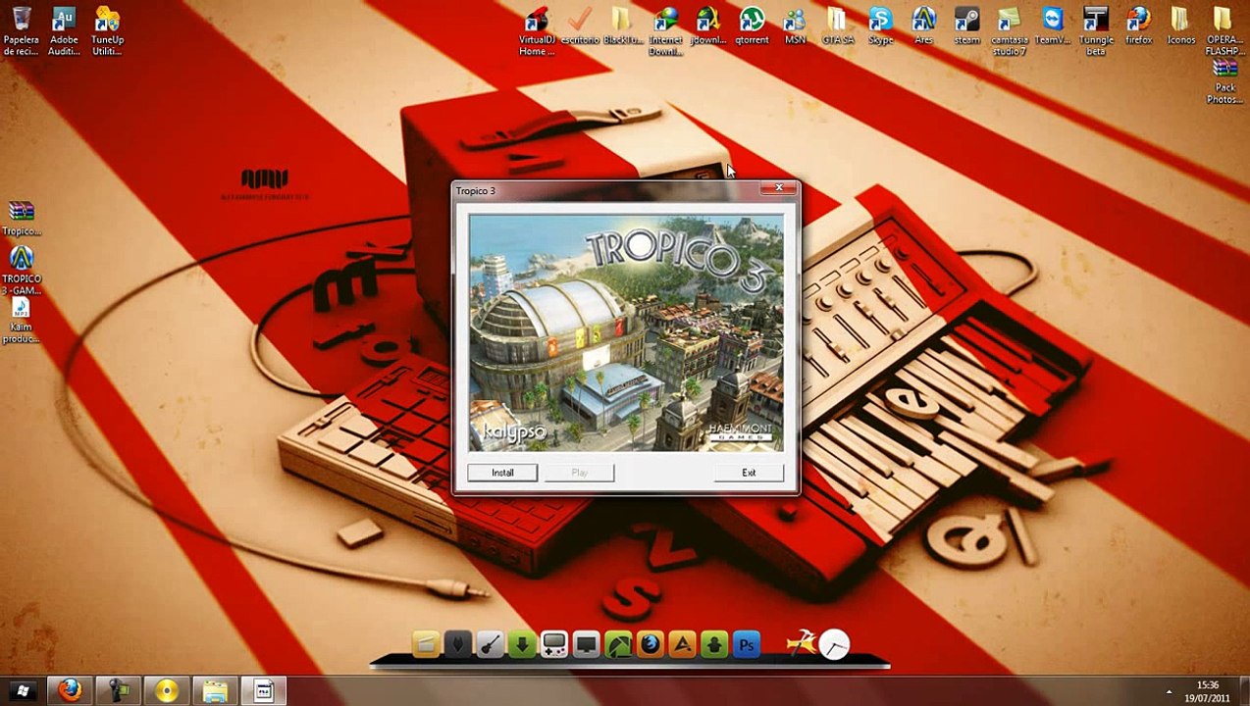The width and height of the screenshot is (1250, 706).
Task: Click the Tropico 3 city artwork banner
Action: pos(626,333)
